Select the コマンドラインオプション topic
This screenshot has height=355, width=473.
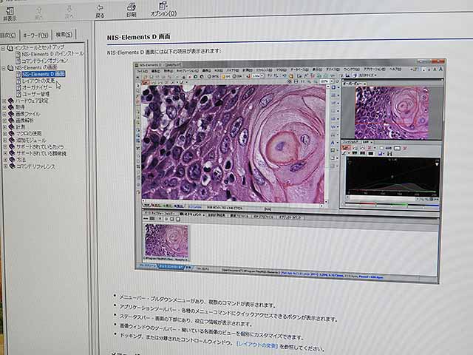pos(45,61)
